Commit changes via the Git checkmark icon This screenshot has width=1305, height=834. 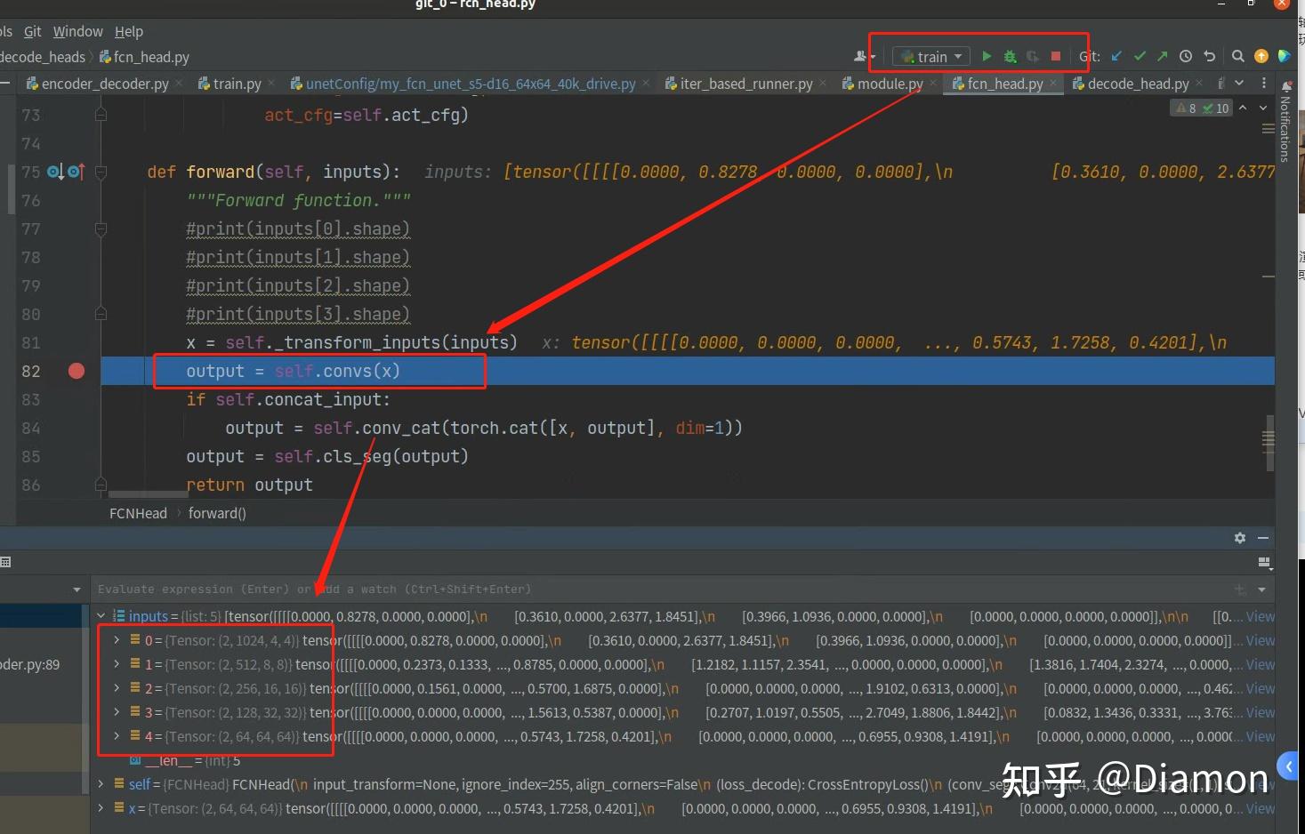[1140, 56]
